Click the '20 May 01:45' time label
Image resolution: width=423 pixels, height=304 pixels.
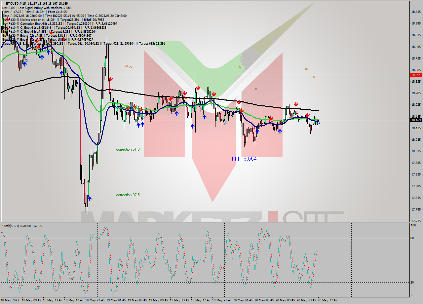[x=243, y=300]
